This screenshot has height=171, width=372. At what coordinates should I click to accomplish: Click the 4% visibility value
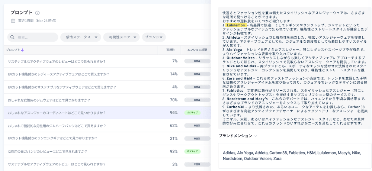tap(175, 87)
